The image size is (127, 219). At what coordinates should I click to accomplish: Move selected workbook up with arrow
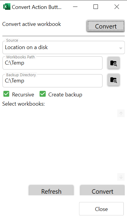tap(121, 113)
